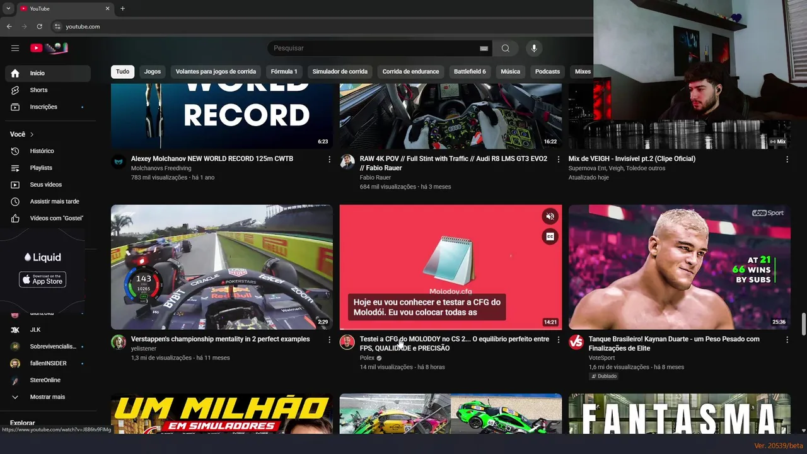The height and width of the screenshot is (454, 807).
Task: Click Tanque Brasileiro video title
Action: [x=674, y=344]
